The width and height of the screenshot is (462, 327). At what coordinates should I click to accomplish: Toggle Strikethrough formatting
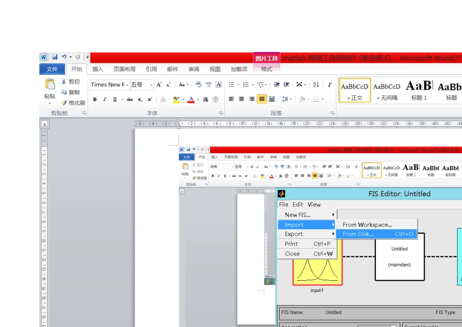tap(129, 99)
